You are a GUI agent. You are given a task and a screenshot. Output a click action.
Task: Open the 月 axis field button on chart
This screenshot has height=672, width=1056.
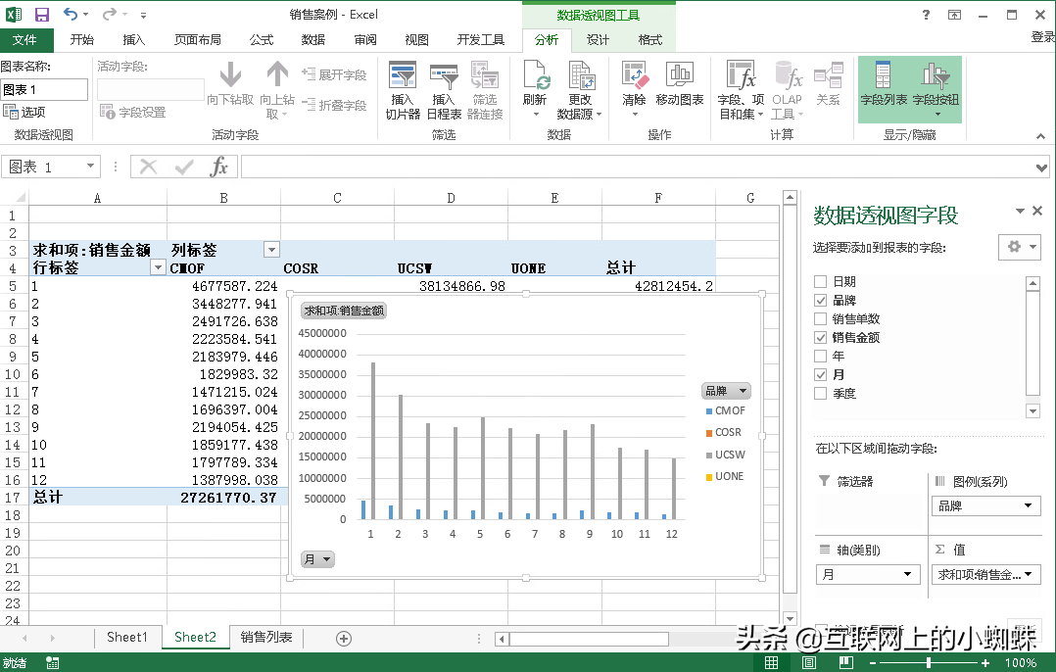click(317, 559)
